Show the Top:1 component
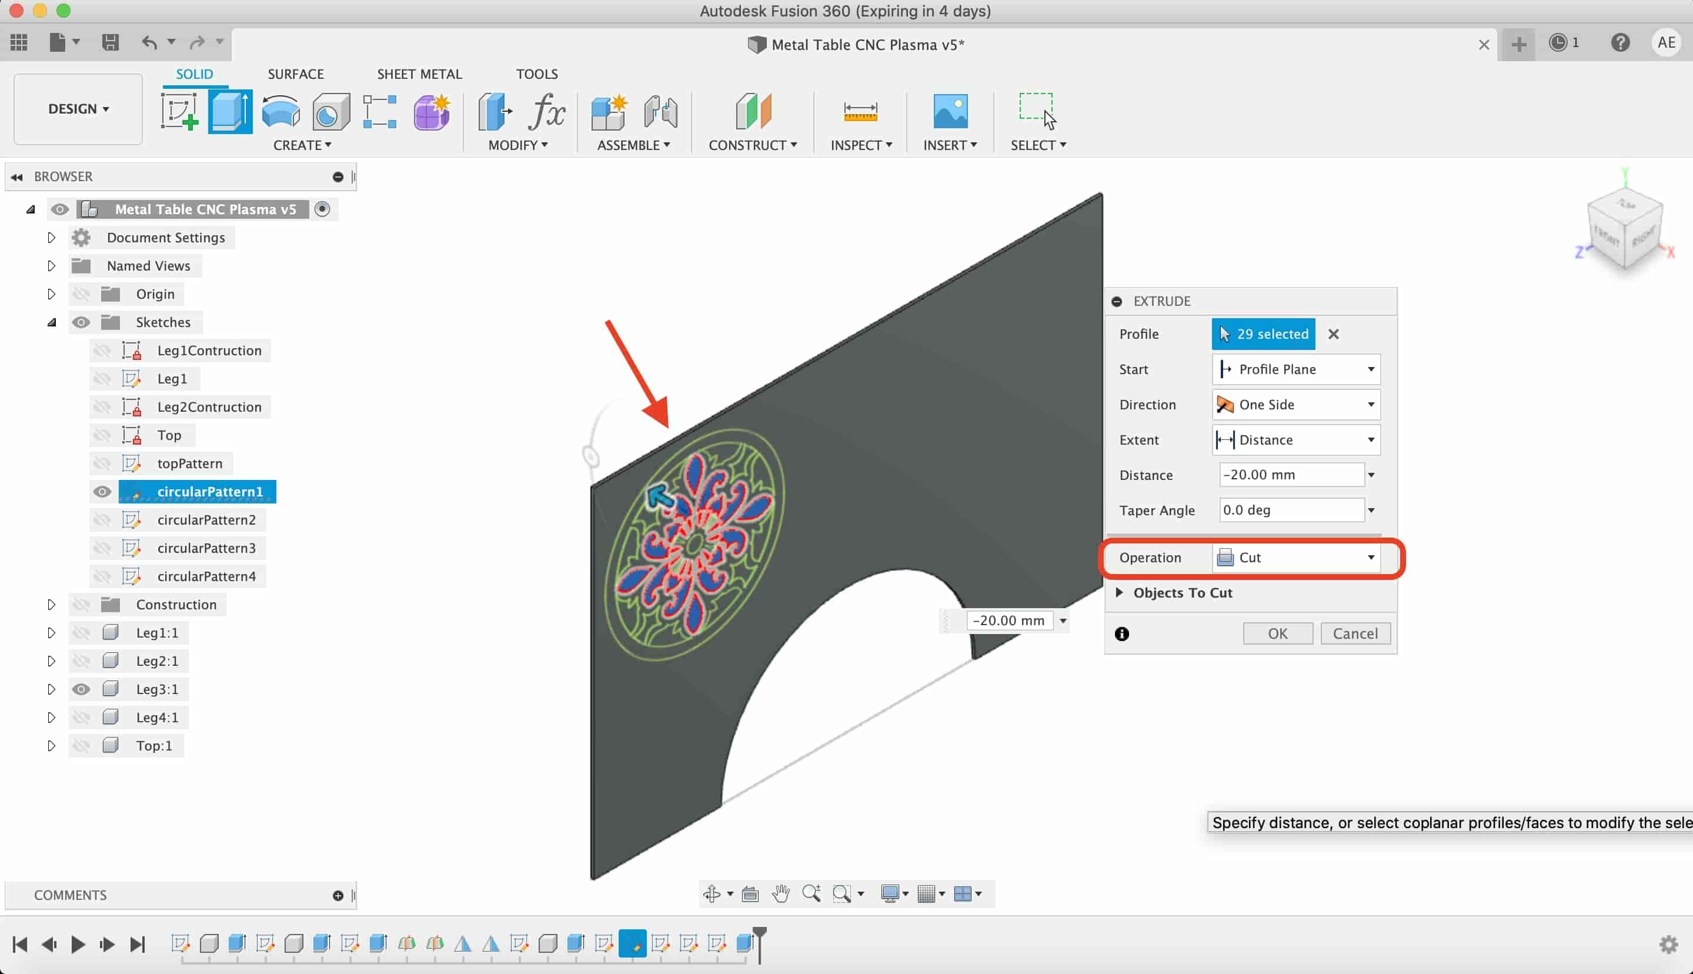This screenshot has width=1693, height=974. click(x=81, y=745)
